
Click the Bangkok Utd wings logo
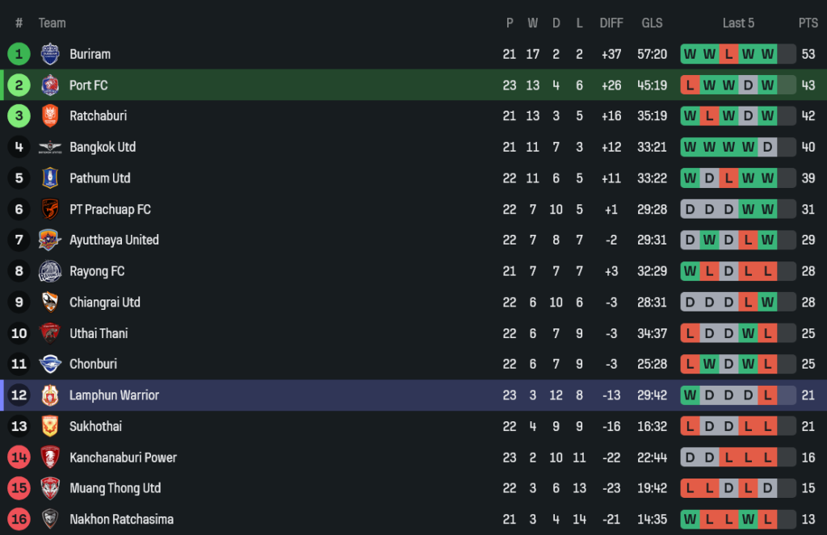[50, 147]
